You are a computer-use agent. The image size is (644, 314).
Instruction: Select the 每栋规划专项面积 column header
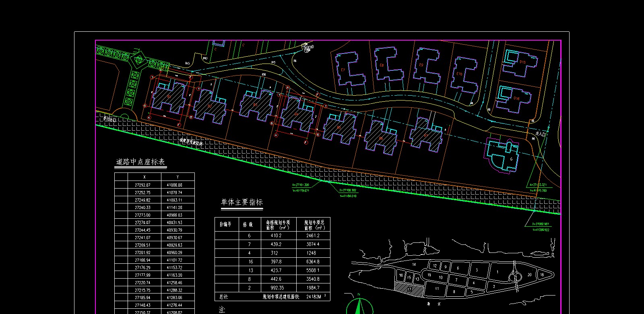click(278, 225)
